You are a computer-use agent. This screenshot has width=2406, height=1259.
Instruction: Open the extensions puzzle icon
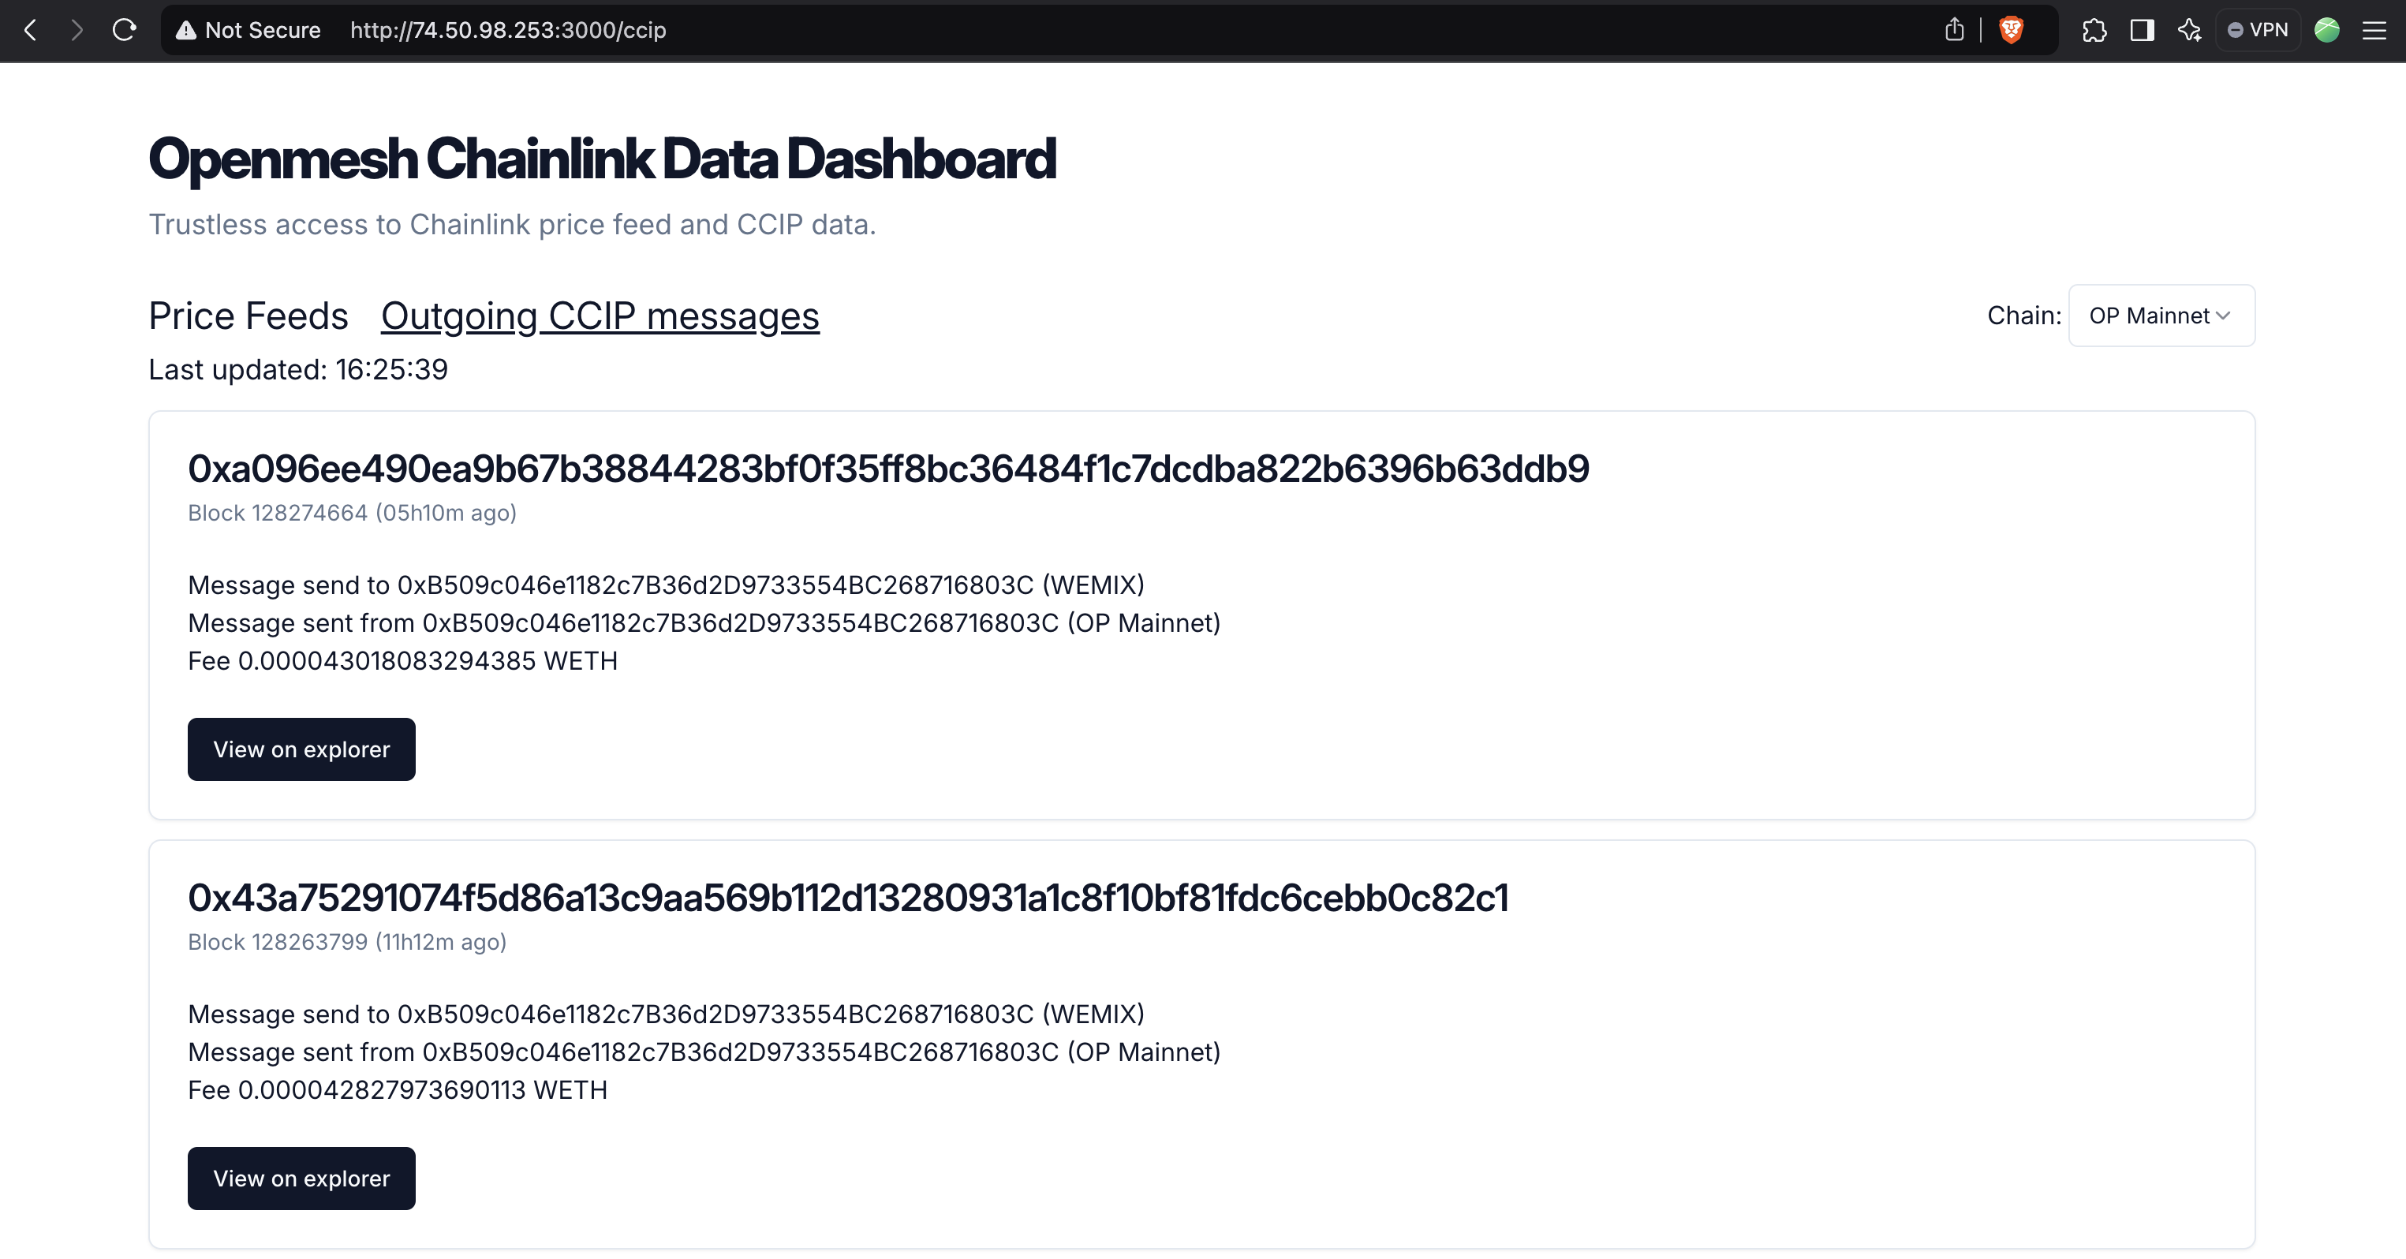click(x=2094, y=31)
